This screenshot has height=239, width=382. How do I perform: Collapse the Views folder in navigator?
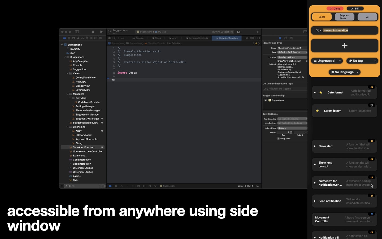tap(67, 74)
